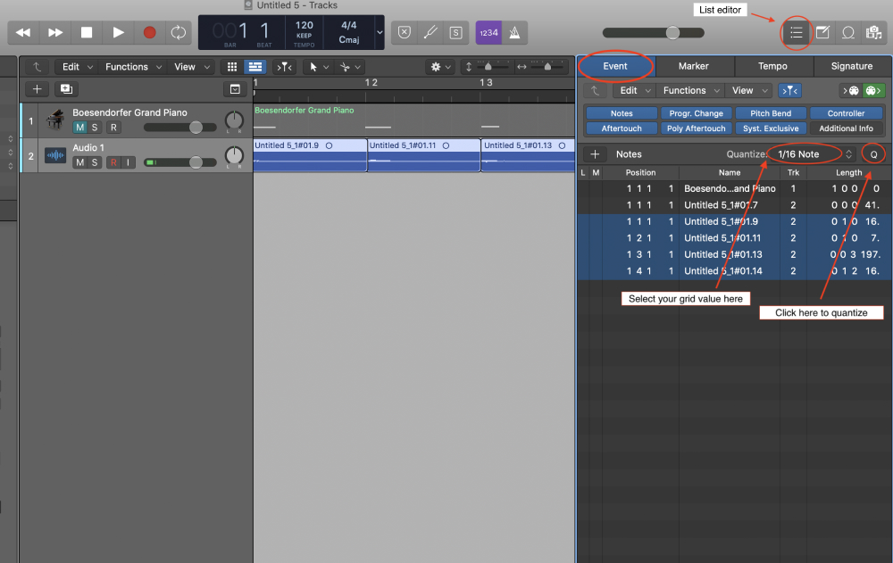Click the Replace mode icon
The height and width of the screenshot is (563, 893).
[405, 32]
